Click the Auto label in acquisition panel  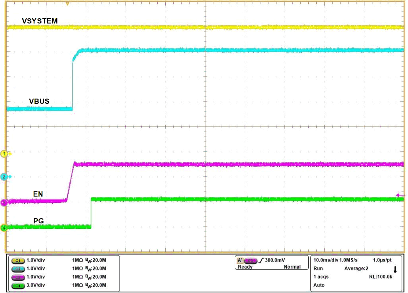pos(319,285)
